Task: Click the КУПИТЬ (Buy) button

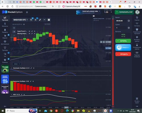Action: pos(123,41)
